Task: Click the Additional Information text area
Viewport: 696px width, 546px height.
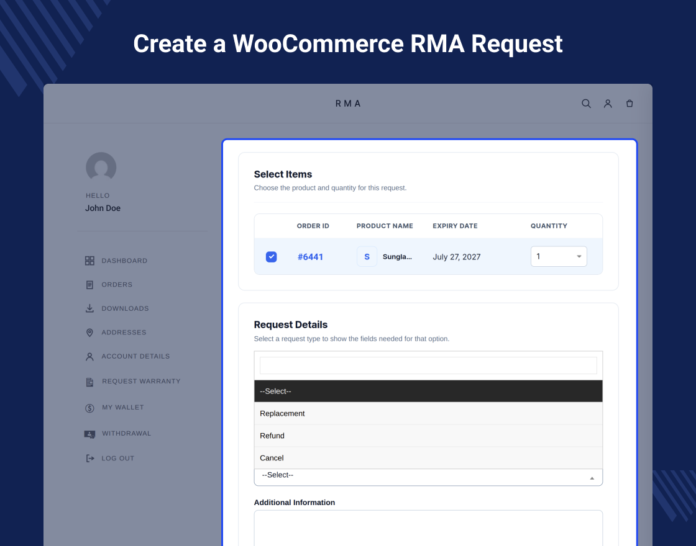Action: click(428, 528)
